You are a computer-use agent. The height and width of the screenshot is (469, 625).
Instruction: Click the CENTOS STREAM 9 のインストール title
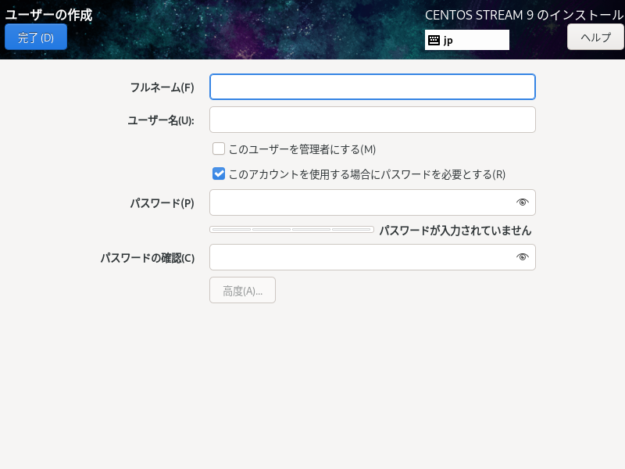(523, 15)
